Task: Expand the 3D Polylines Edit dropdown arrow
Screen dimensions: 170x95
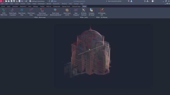Action: (x=106, y=14)
